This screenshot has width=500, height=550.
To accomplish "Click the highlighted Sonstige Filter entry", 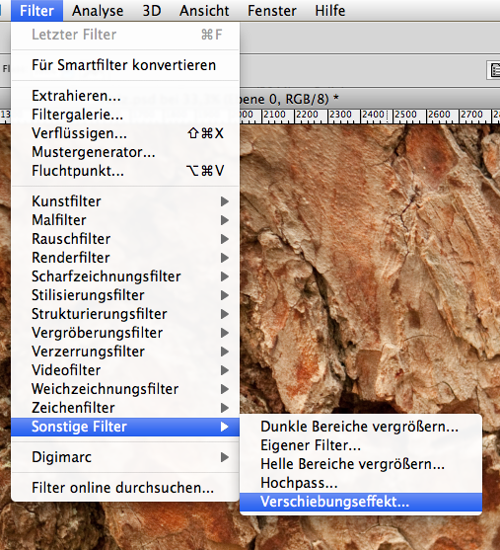I will pyautogui.click(x=125, y=427).
